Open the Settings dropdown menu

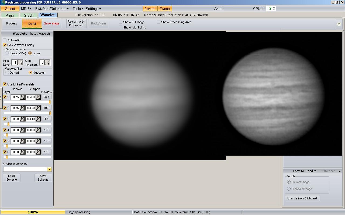93,9
